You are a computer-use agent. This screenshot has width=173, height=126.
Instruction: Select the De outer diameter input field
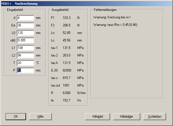coord(25,25)
